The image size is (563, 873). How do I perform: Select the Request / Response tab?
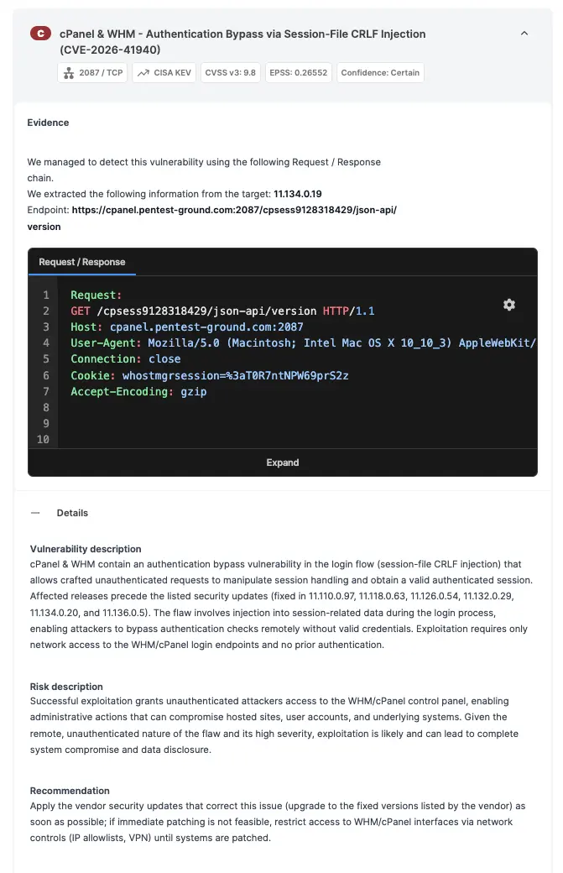81,262
